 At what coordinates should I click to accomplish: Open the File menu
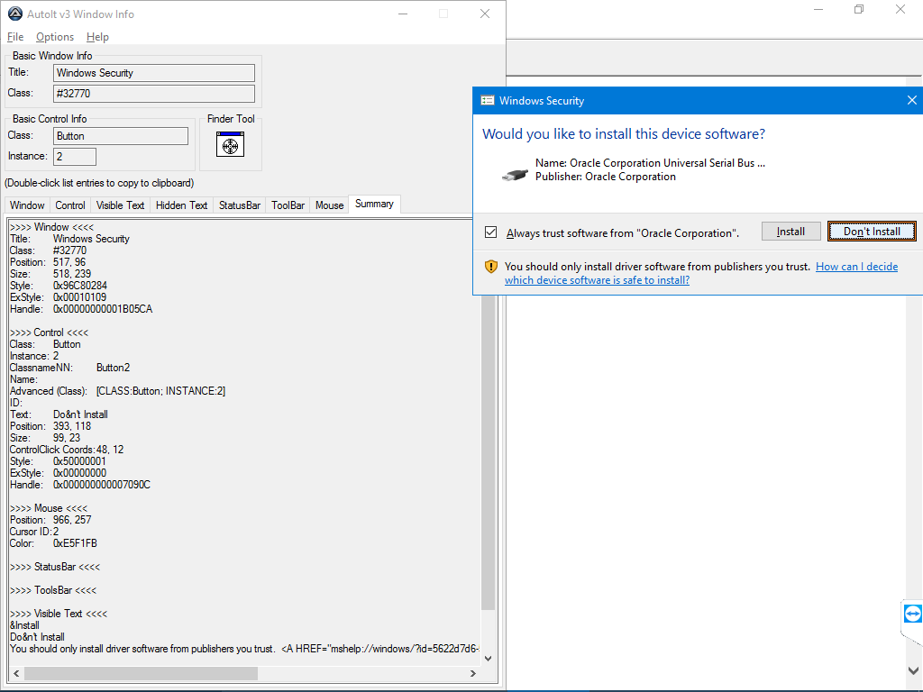[15, 36]
